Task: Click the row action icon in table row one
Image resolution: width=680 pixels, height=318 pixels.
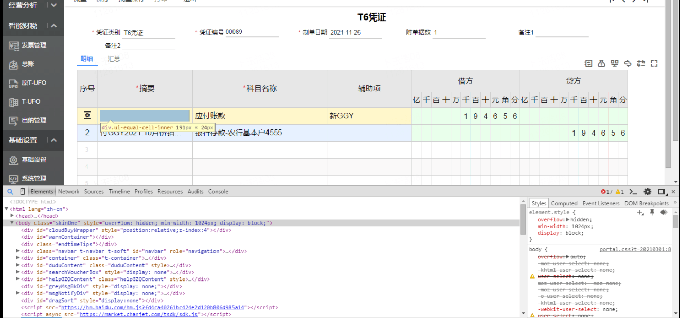Action: [x=87, y=116]
